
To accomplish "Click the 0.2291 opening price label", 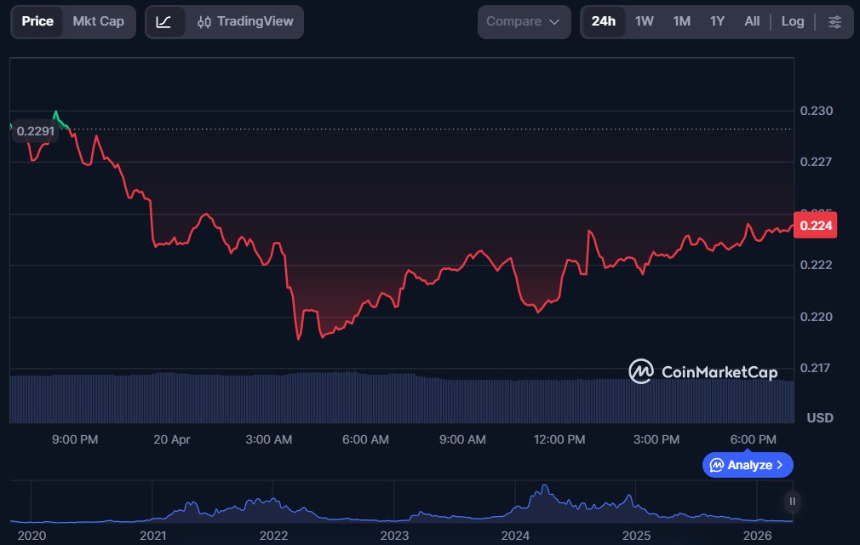I will [x=36, y=131].
